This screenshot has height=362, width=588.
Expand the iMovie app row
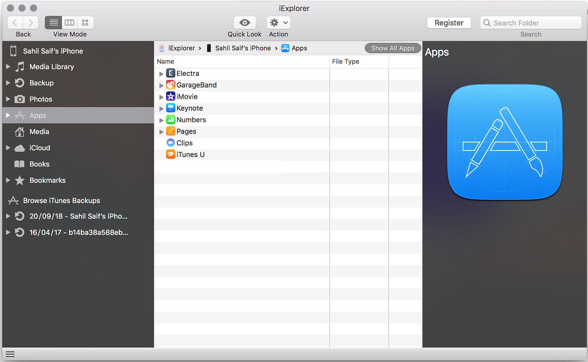click(161, 97)
